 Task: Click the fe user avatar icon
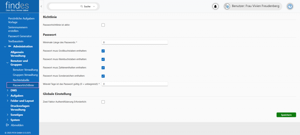pyautogui.click(x=227, y=6)
